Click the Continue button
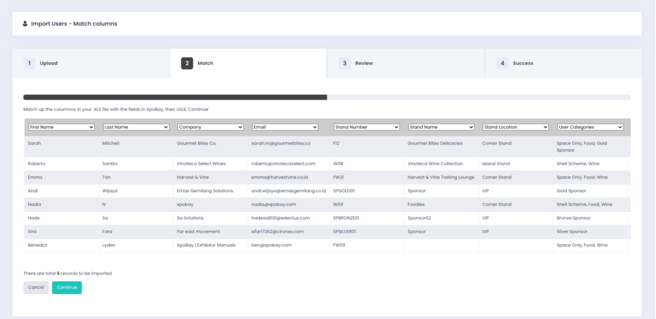This screenshot has height=319, width=656. pos(67,288)
